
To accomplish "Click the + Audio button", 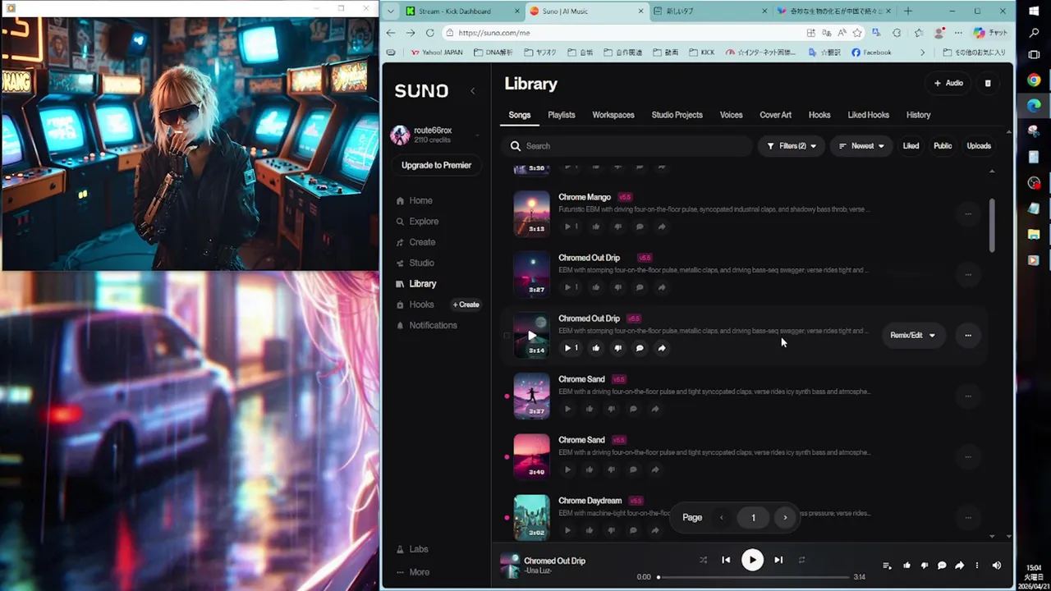I will point(948,83).
